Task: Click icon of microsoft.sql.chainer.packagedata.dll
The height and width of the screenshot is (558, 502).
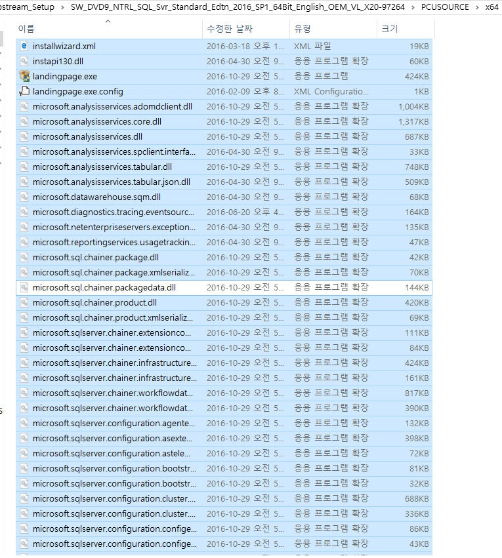Action: [x=24, y=288]
